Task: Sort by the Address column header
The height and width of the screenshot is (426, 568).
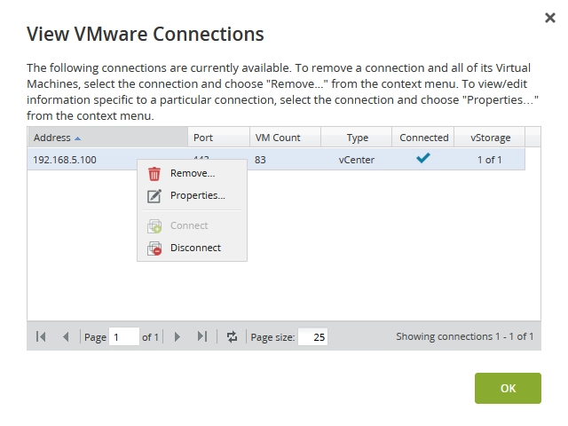Action: click(107, 138)
